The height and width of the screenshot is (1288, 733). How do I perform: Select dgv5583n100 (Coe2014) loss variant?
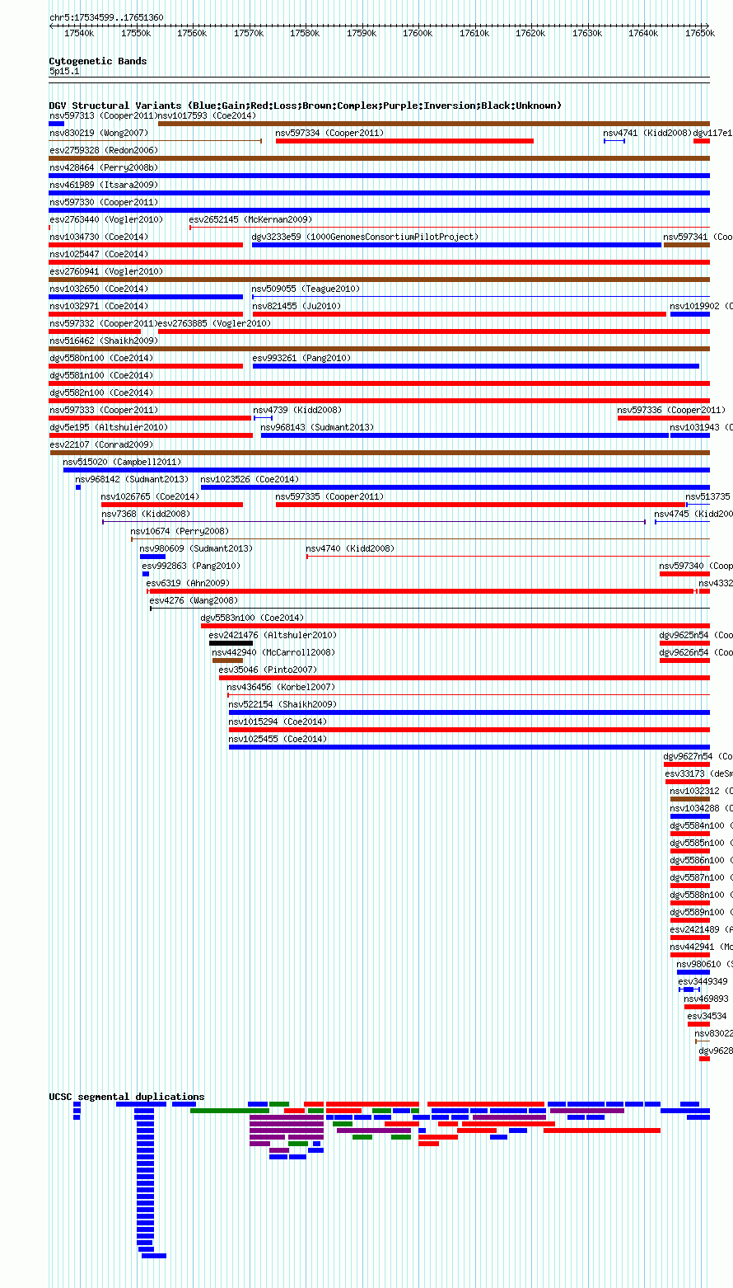coord(455,626)
